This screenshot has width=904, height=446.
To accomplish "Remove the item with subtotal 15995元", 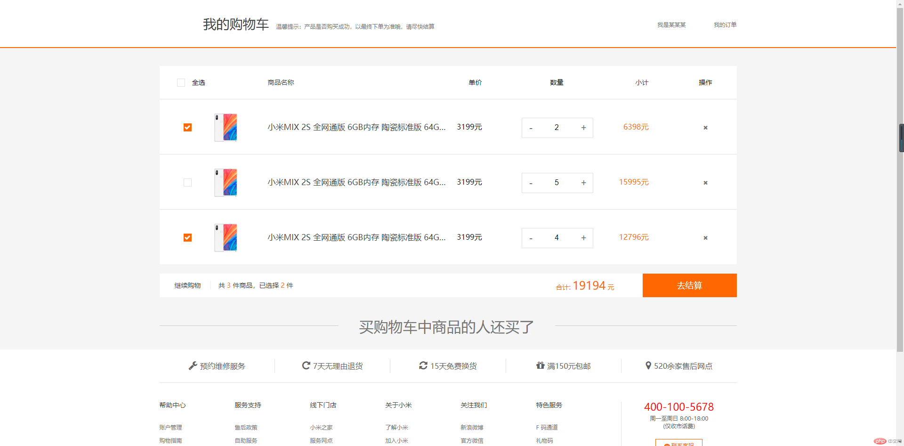I will [x=705, y=183].
